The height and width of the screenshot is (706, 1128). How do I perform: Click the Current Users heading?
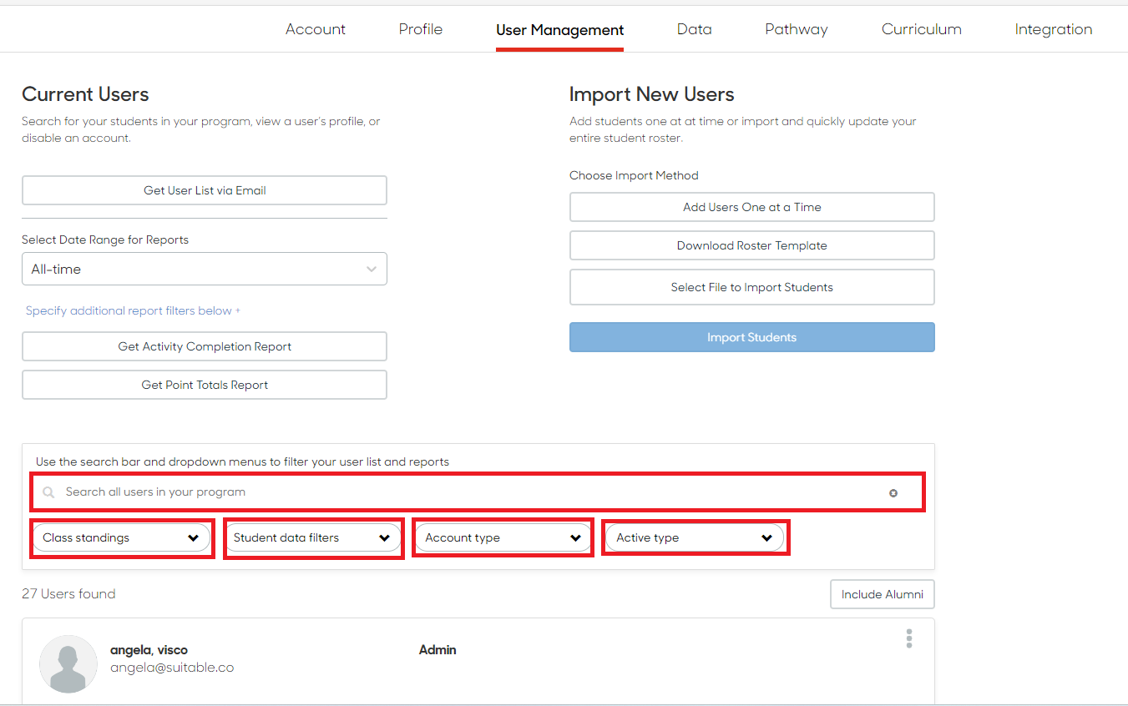click(85, 94)
